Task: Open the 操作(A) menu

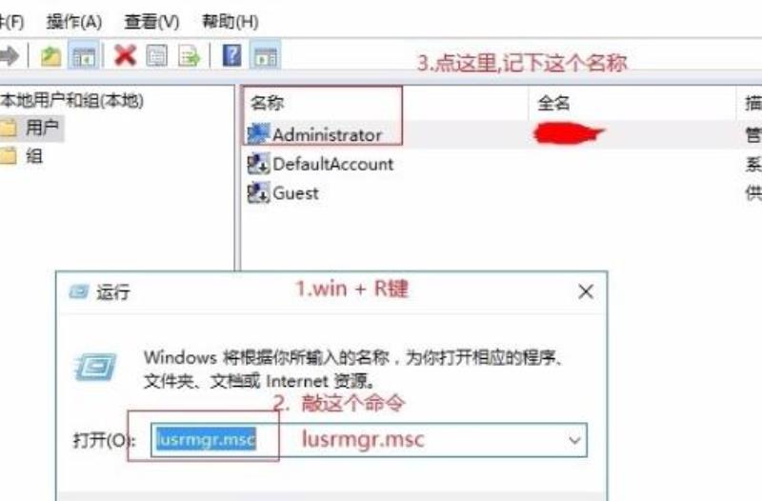Action: (74, 22)
